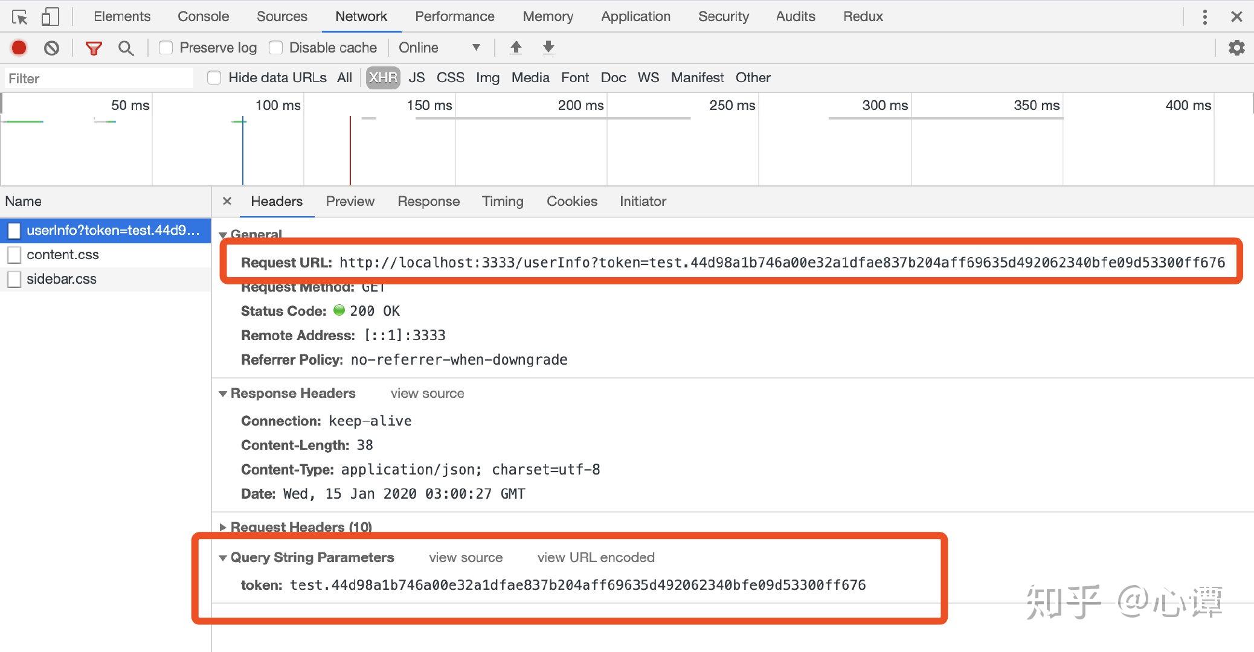Viewport: 1254px width, 652px height.
Task: Stop recording with the red record button
Action: point(19,48)
